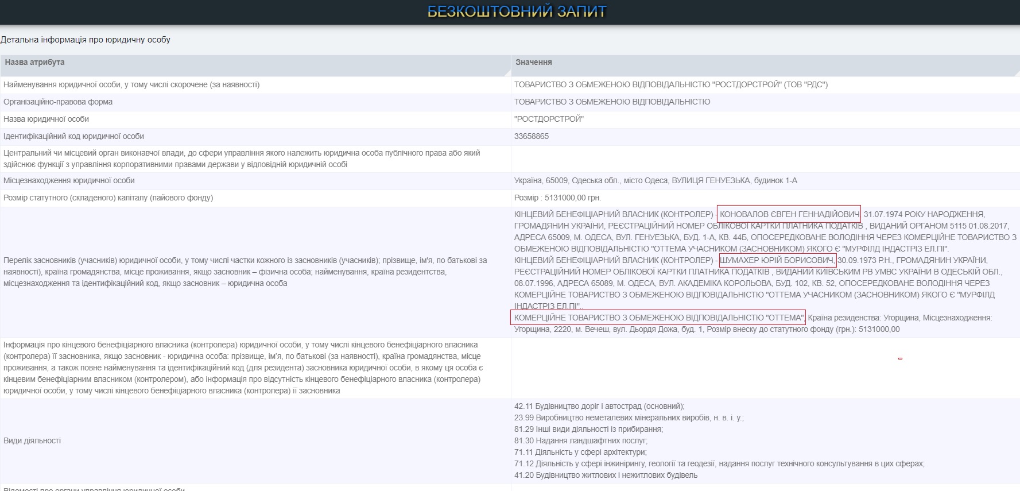
Task: Select activity '71.11 Діяльність у сфері архітектури'
Action: [580, 452]
